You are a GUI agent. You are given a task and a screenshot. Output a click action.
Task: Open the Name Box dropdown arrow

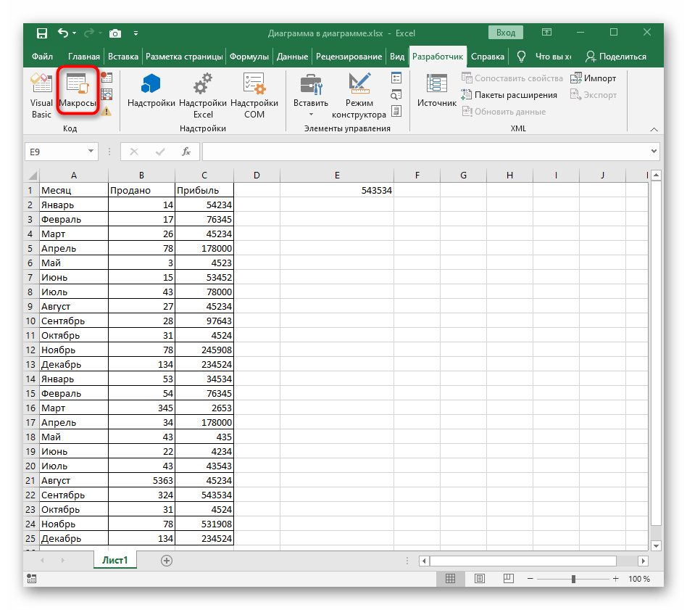(x=91, y=152)
